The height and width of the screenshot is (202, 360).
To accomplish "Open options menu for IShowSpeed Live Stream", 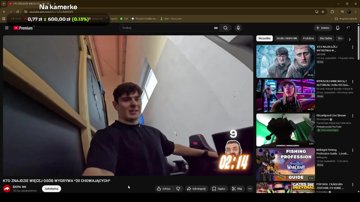I will (352, 116).
